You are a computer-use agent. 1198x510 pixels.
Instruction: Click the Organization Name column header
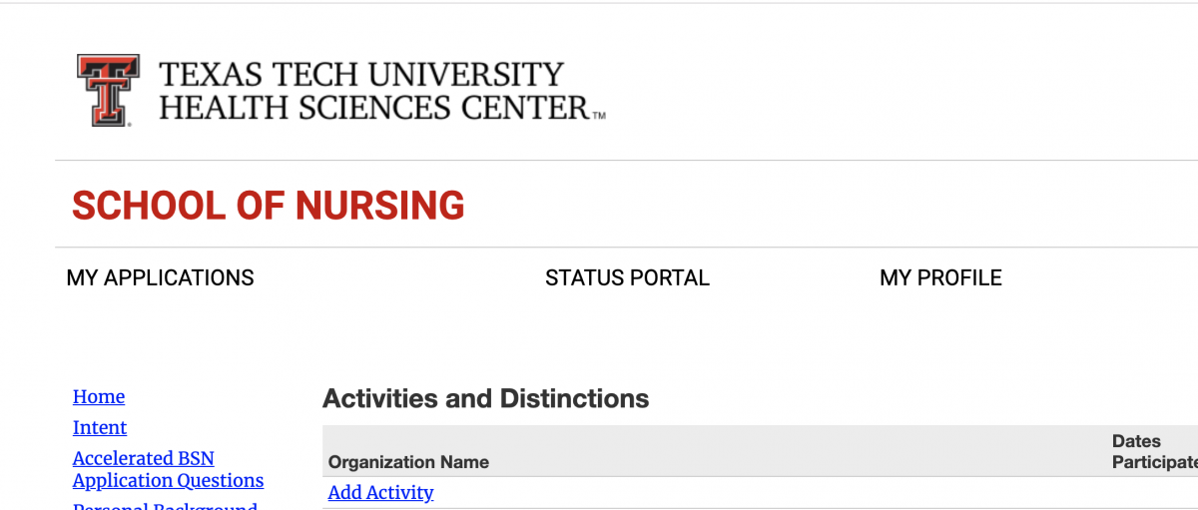408,462
